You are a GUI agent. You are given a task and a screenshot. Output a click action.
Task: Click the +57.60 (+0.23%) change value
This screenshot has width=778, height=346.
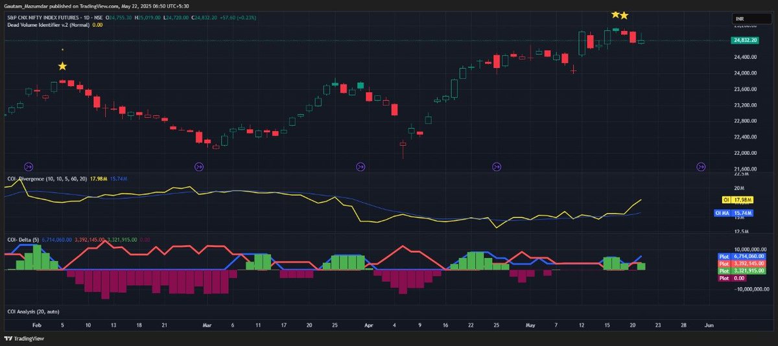[x=239, y=17]
